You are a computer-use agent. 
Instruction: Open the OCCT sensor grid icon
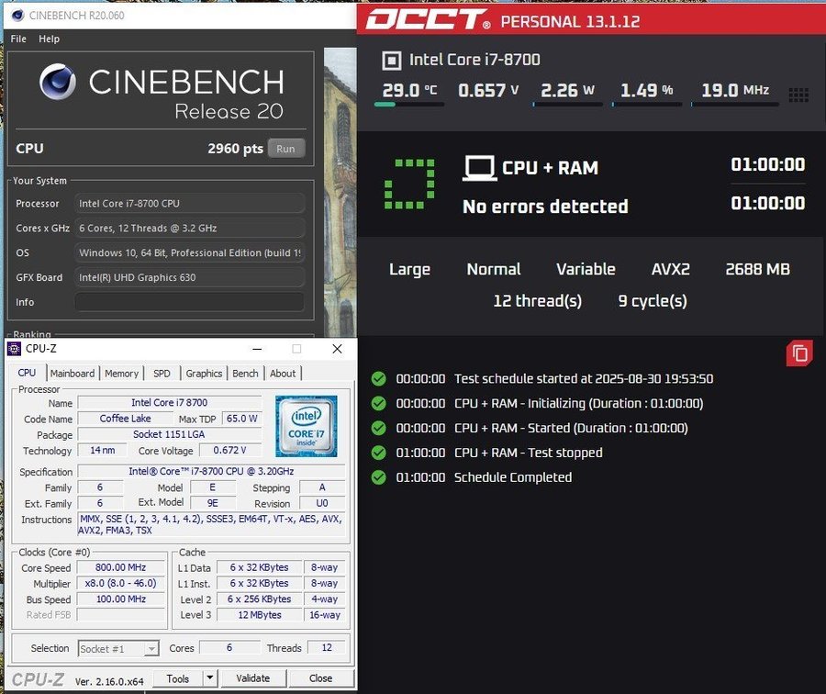pos(798,95)
